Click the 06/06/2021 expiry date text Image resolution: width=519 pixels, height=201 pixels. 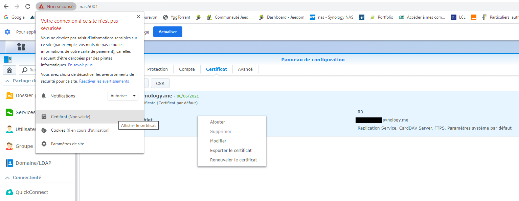(x=188, y=96)
